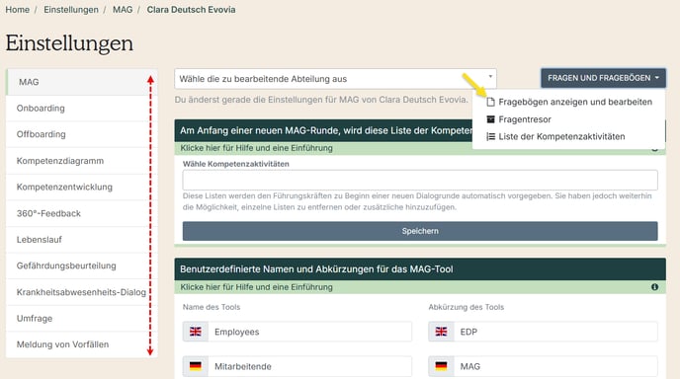The width and height of the screenshot is (680, 379).
Task: Click MAG breadcrumb link
Action: click(x=123, y=10)
